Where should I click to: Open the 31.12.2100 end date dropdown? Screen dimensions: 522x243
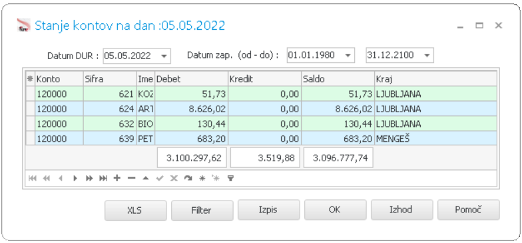coord(427,56)
